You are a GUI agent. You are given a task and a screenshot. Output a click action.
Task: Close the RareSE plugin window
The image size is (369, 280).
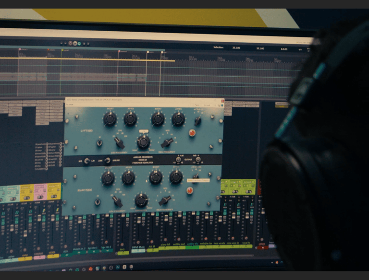tap(222, 101)
